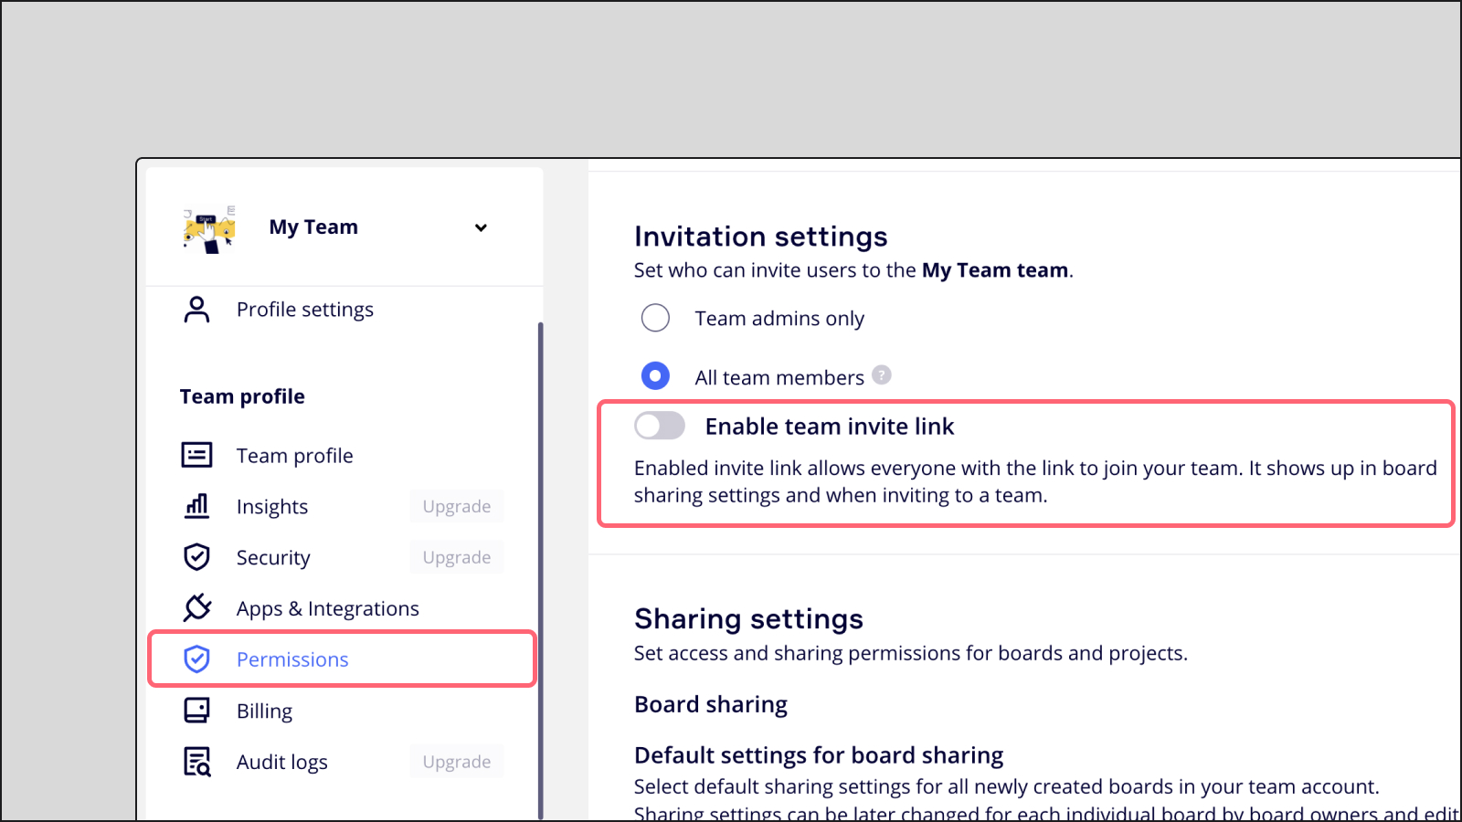Screen dimensions: 1462x822
Task: Go to Apps & Integrations section
Action: (327, 608)
